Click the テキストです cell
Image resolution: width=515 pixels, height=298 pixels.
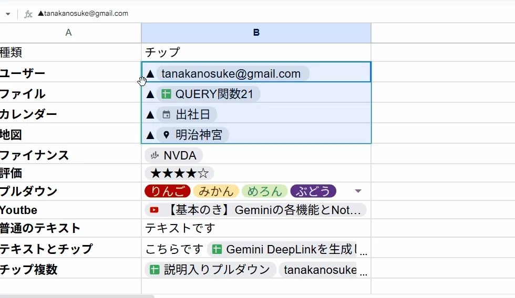point(256,228)
